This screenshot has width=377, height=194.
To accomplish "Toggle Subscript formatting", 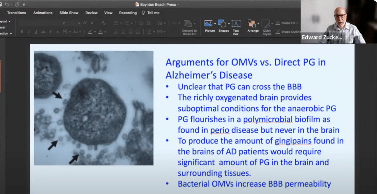I will point(57,32).
